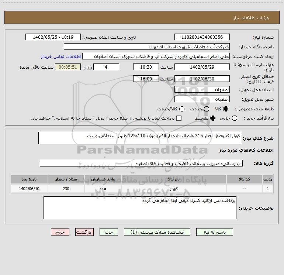Click row number 1 cell
This screenshot has width=284, height=275.
click(268, 189)
